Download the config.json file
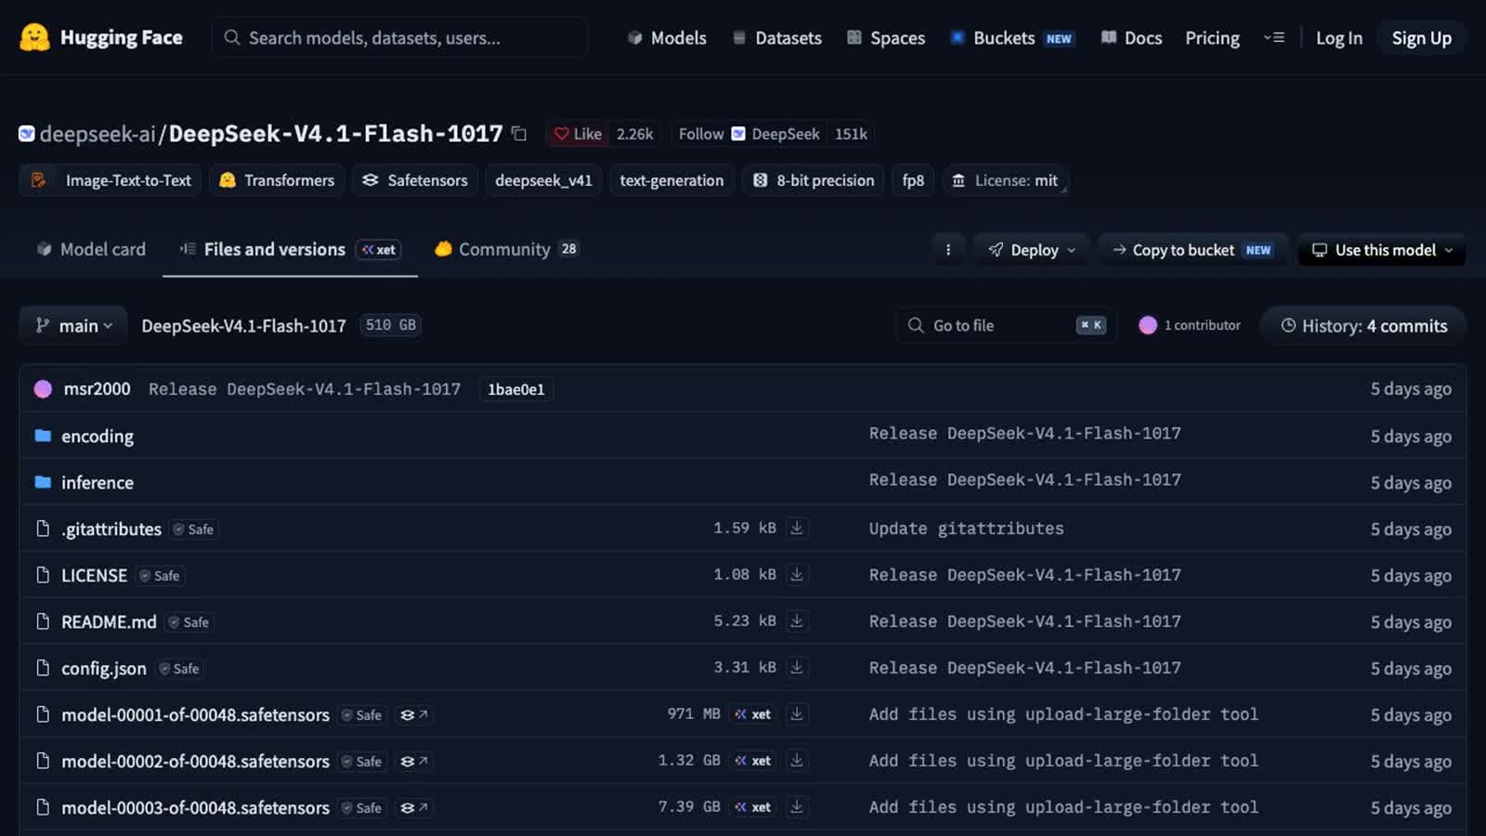Image resolution: width=1486 pixels, height=836 pixels. 797,667
